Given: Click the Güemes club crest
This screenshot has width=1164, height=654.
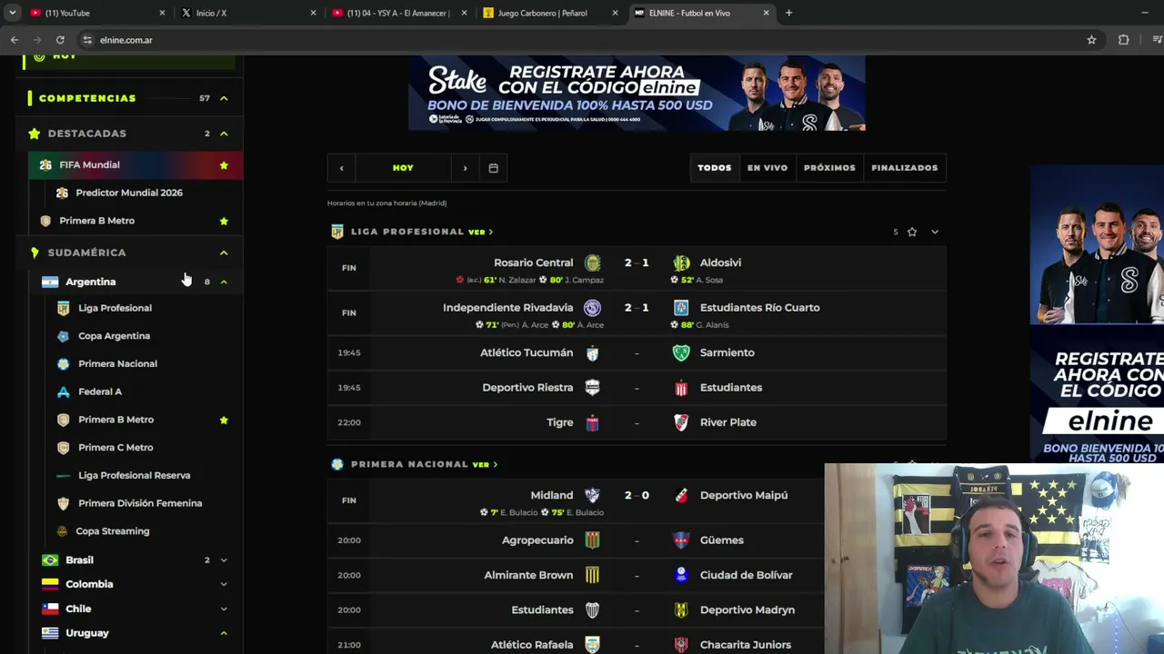Looking at the screenshot, I should click(x=681, y=540).
